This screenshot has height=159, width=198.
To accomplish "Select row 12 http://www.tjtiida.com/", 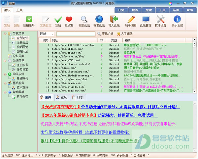I will click(115, 87).
